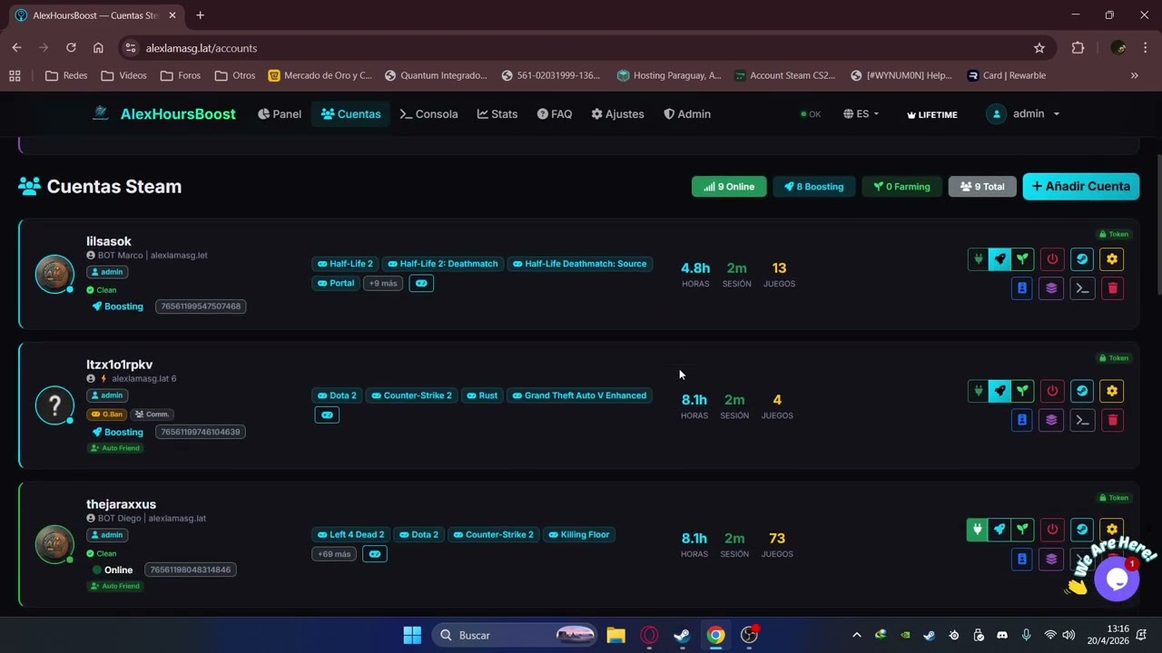The image size is (1162, 653).
Task: Click blue ID card icon for lilsasok
Action: coord(1022,288)
